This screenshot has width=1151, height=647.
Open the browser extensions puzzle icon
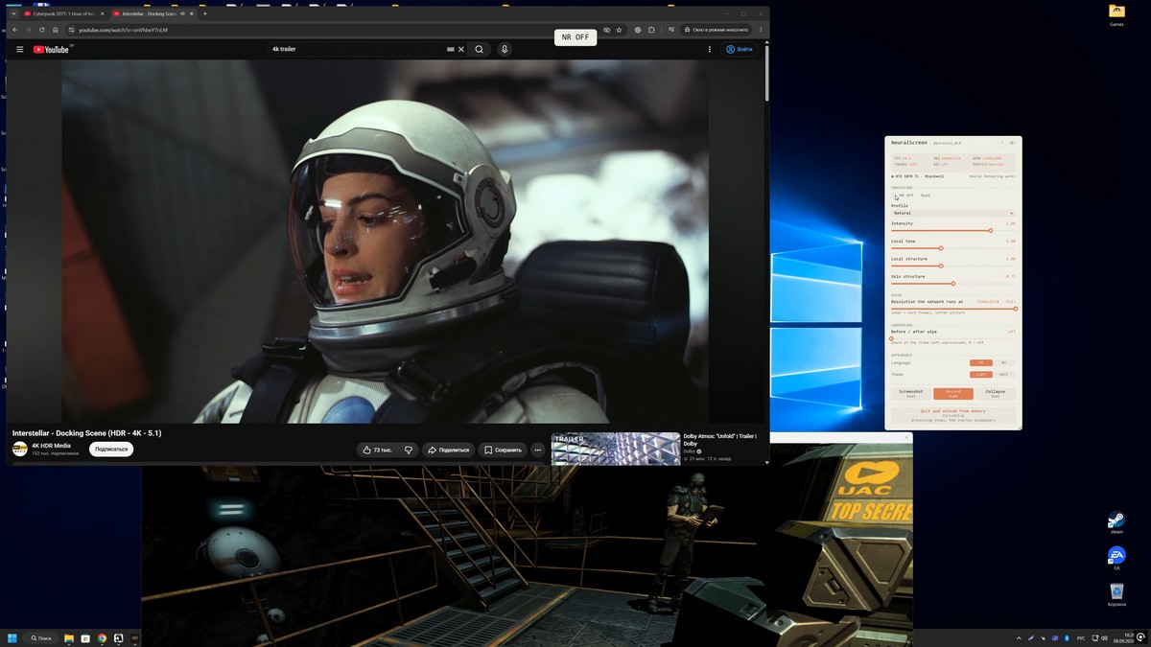pyautogui.click(x=651, y=30)
